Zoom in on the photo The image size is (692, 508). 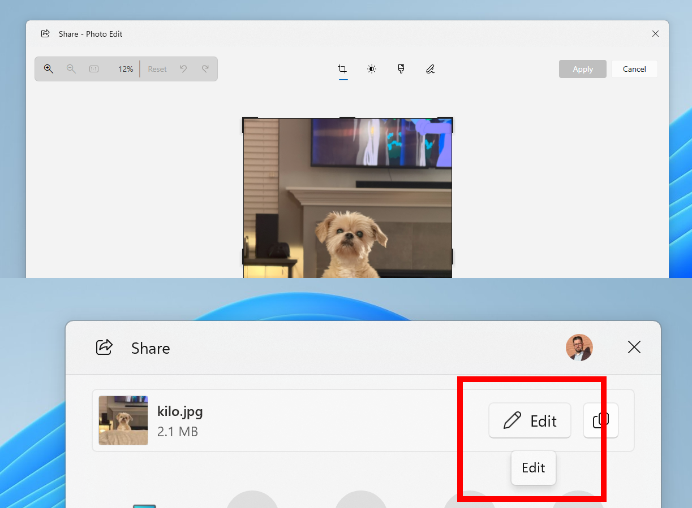click(x=49, y=68)
